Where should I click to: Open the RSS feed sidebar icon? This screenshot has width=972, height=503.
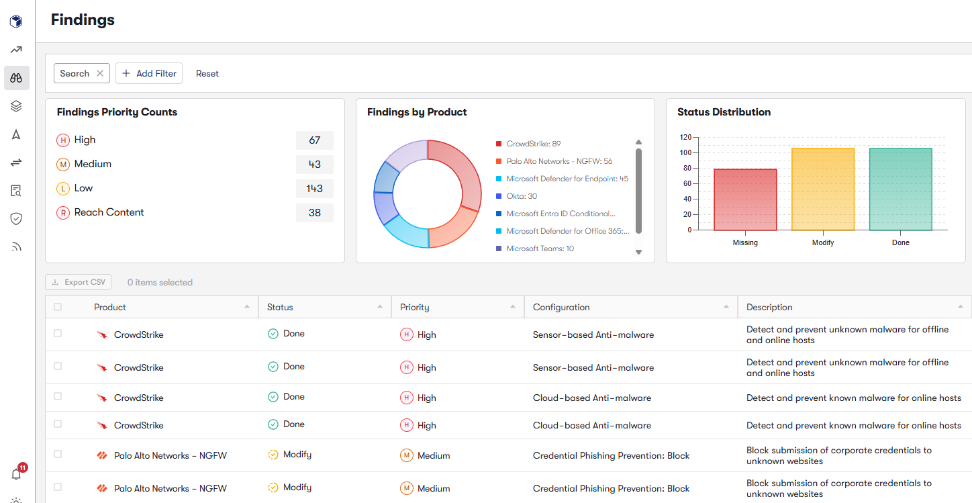click(16, 246)
